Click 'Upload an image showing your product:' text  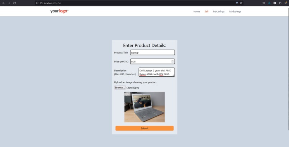coord(136,82)
